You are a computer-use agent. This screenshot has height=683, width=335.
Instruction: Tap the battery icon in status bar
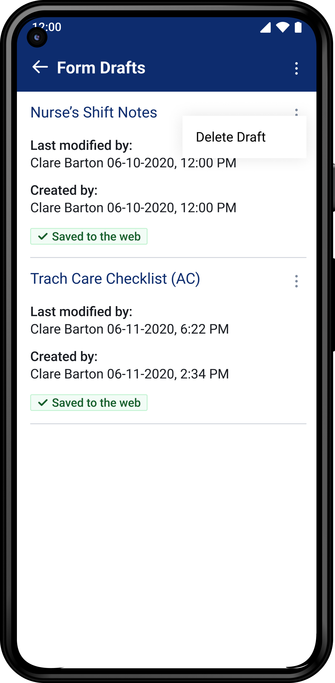tap(298, 27)
